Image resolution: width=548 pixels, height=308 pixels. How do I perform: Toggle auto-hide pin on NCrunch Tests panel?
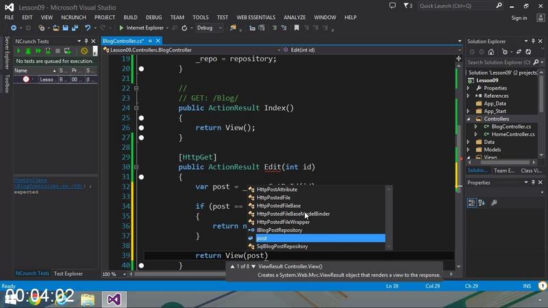pyautogui.click(x=86, y=41)
